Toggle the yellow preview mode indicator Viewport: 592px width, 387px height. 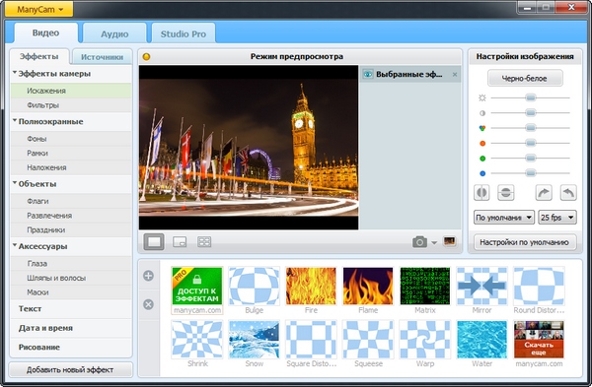pos(146,56)
